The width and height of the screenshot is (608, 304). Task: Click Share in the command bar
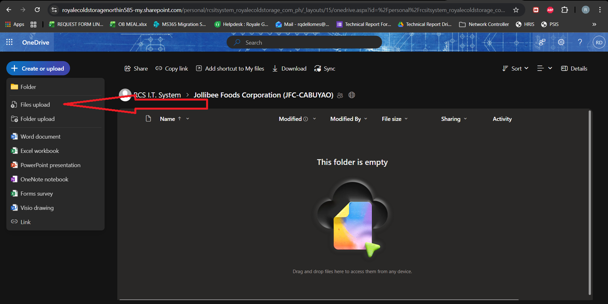click(136, 68)
